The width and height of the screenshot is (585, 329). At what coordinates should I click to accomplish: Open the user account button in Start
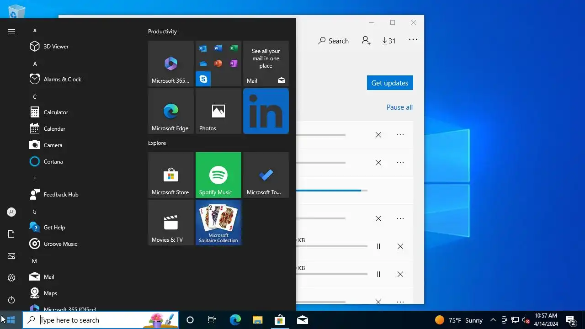(x=11, y=212)
